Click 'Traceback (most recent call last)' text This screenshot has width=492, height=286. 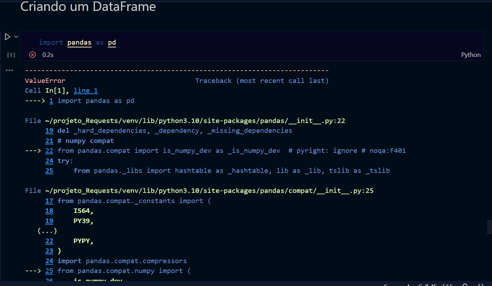coord(262,81)
